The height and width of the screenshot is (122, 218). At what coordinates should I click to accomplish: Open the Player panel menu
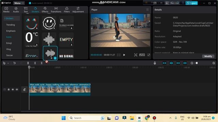[x=147, y=9]
